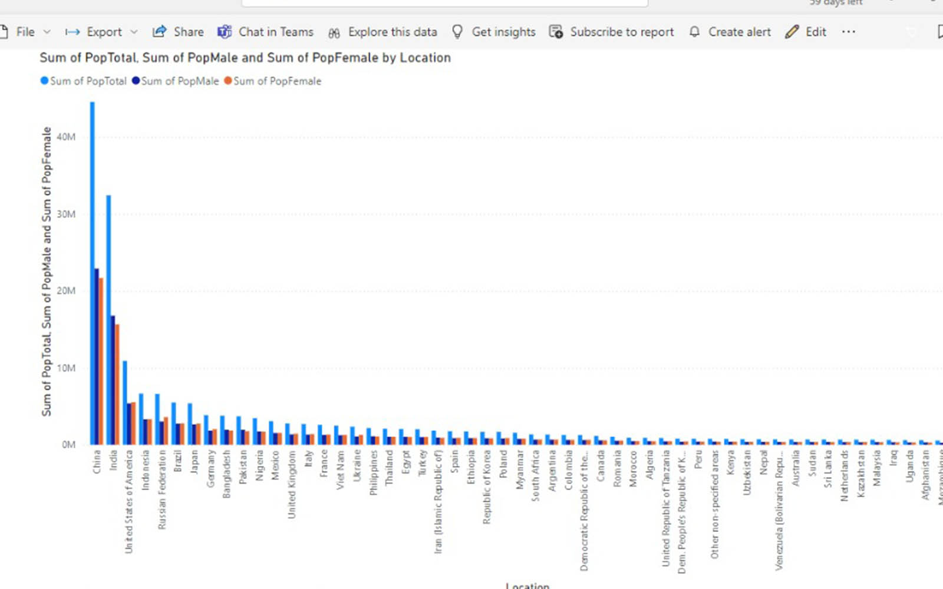This screenshot has width=943, height=589.
Task: Click the Export arrow icon
Action: click(72, 32)
